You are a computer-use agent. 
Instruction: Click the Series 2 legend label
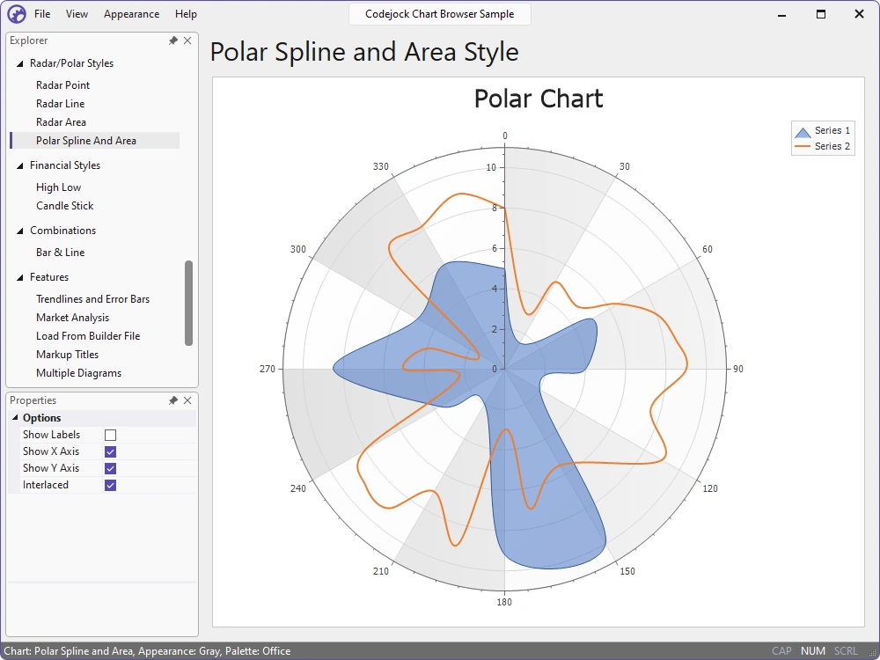pyautogui.click(x=832, y=146)
